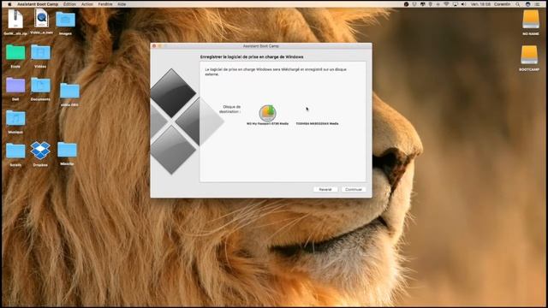Click the Disque de destination label
Viewport: 548px width, 308px height.
point(230,109)
